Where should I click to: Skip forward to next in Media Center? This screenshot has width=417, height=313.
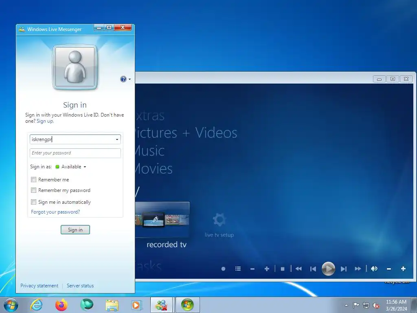point(344,269)
